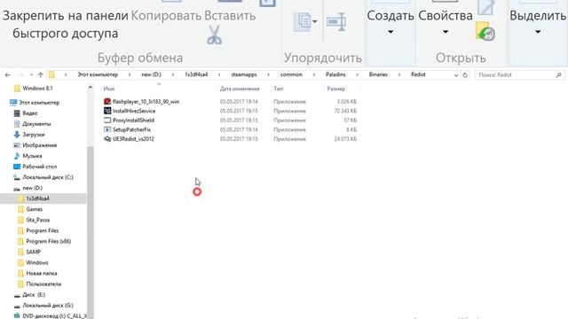Click Paladins in the address path
Screen dimensions: 568x319
point(335,74)
